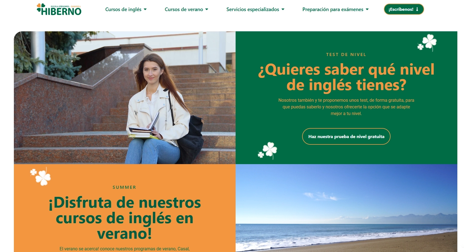Expand the Cursos de inglés dropdown arrow

(145, 9)
